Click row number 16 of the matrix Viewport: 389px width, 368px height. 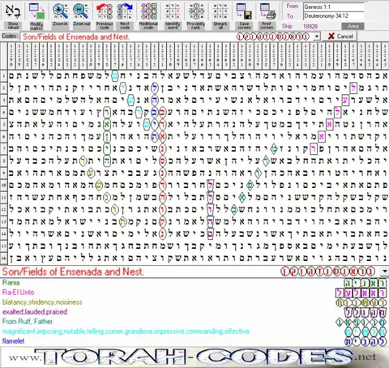(x=4, y=259)
